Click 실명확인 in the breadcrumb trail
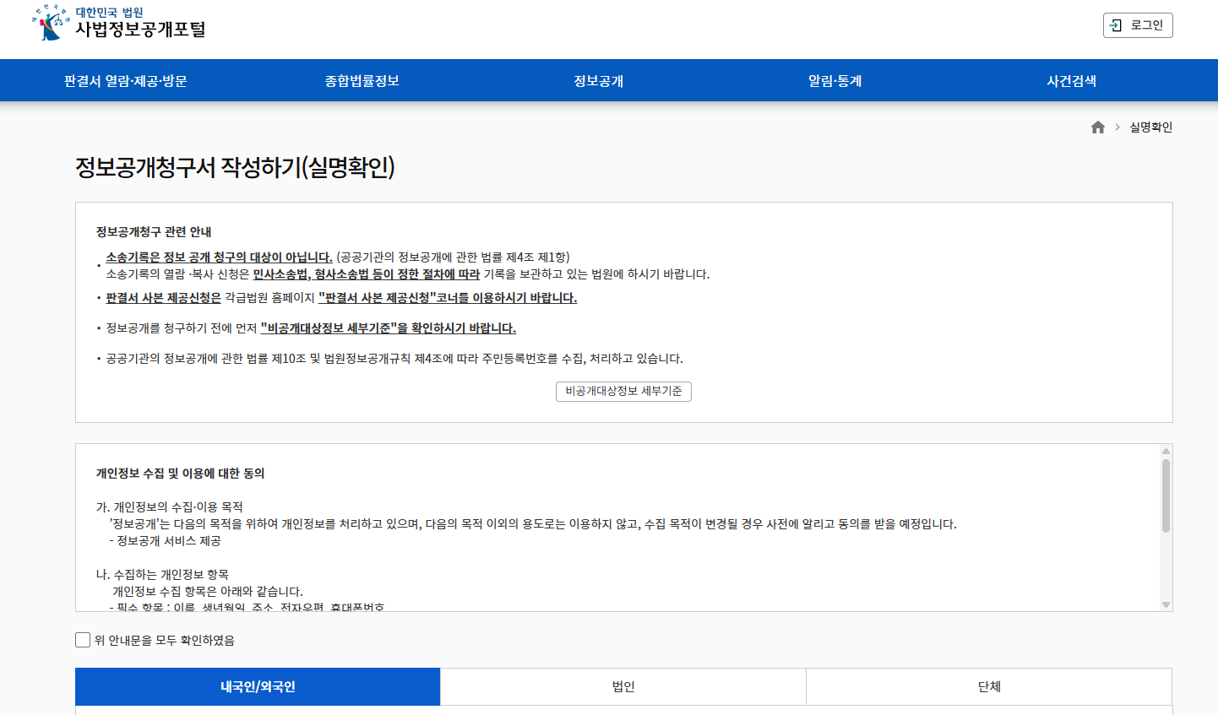Screen dimensions: 1218x715 click(x=1149, y=127)
